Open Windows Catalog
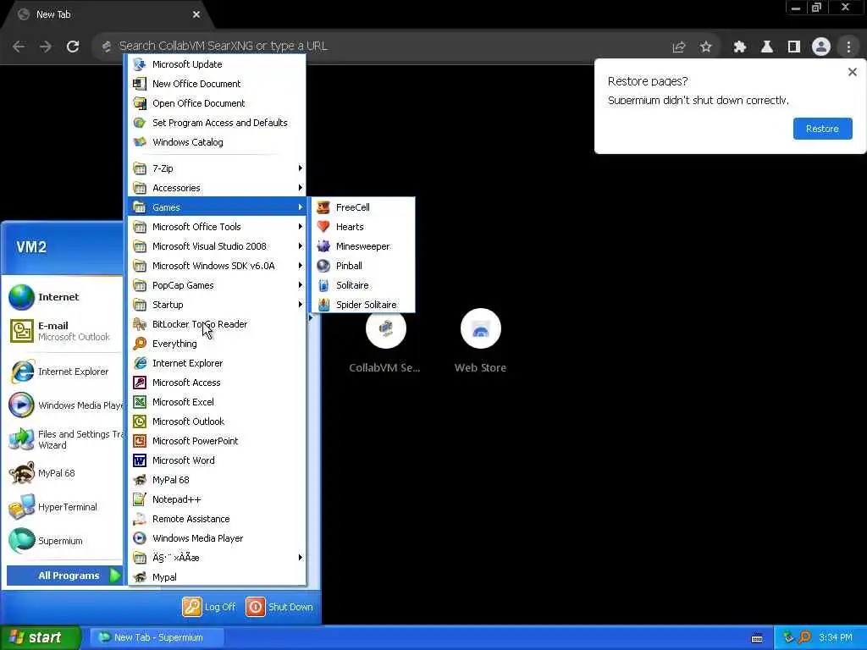Screen dimensions: 867x650 (x=217, y=142)
